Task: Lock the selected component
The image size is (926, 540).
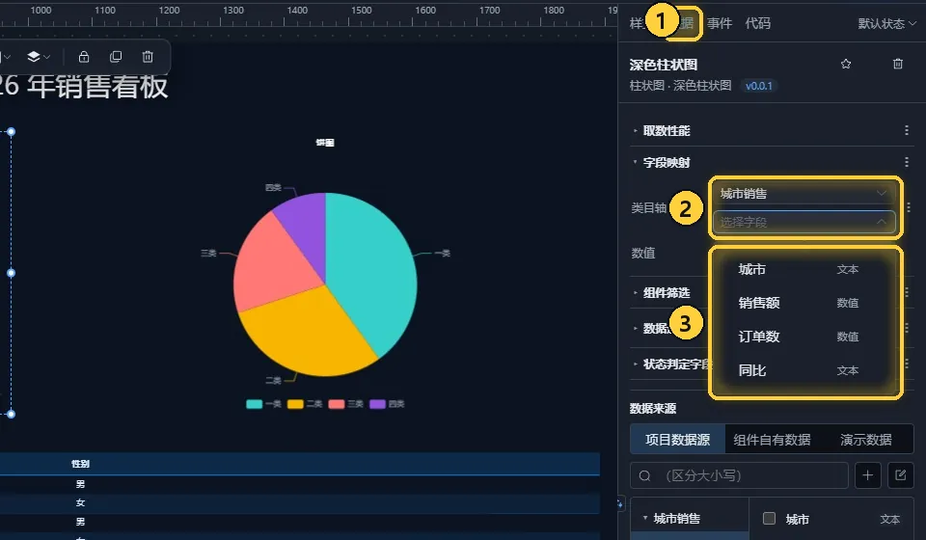Action: pos(84,57)
